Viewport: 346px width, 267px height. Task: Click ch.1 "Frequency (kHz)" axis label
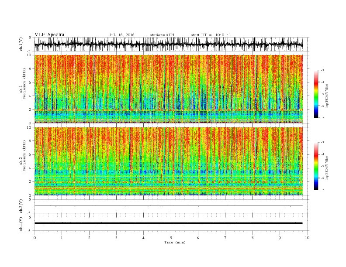pos(24,84)
